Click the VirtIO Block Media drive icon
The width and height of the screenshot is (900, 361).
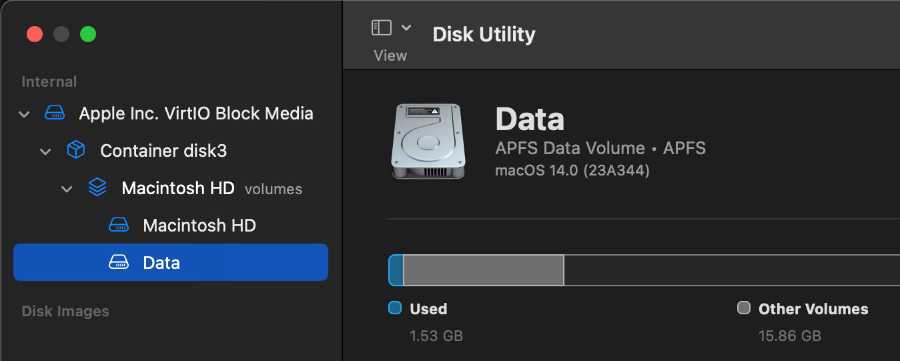[x=55, y=113]
